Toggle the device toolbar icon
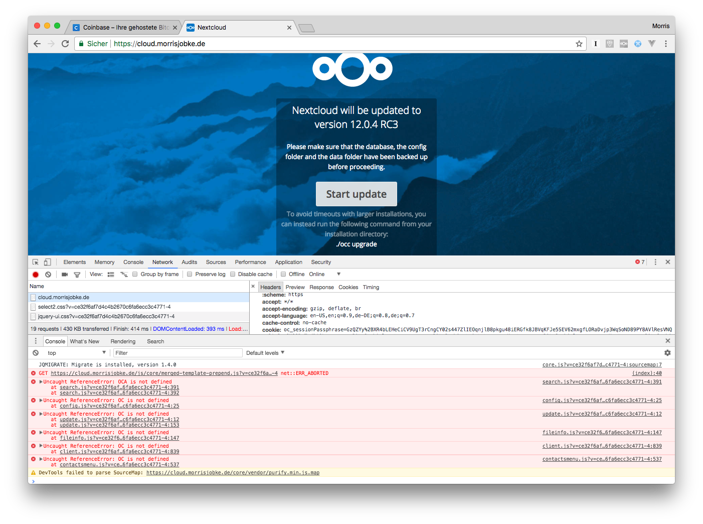This screenshot has width=703, height=524. pyautogui.click(x=47, y=262)
